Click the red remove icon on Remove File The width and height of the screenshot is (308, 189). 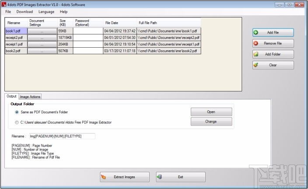tap(256, 43)
